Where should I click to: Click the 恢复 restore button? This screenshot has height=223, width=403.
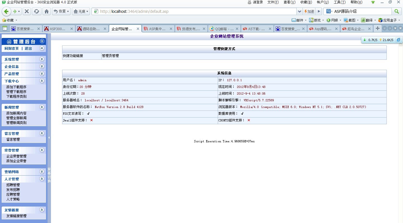[61, 11]
